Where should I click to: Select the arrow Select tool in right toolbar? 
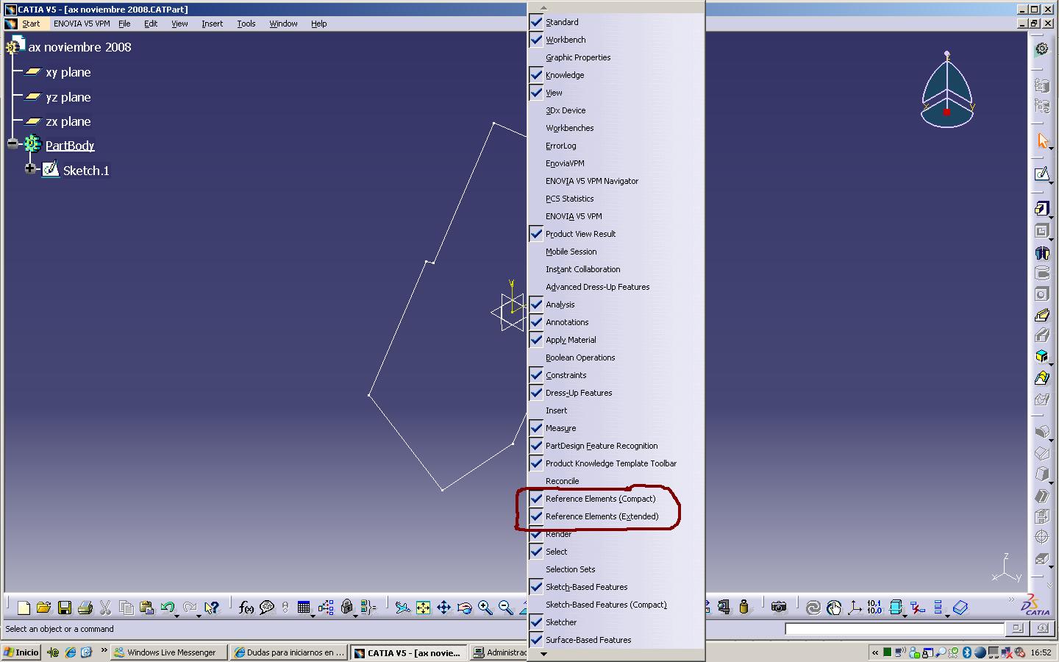(x=1042, y=140)
